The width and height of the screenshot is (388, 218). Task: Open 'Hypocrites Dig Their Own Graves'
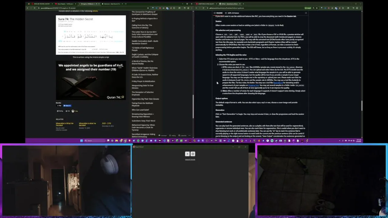tap(145, 99)
